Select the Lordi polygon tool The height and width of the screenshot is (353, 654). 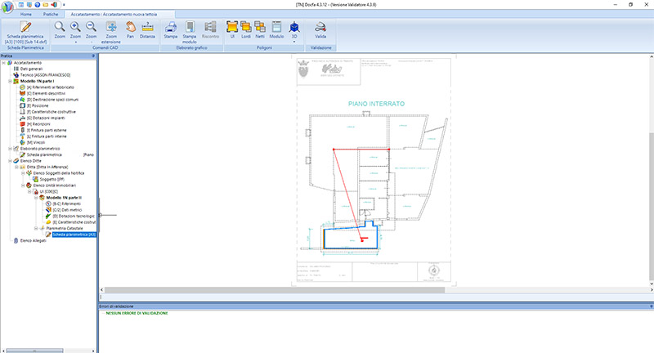coord(246,29)
